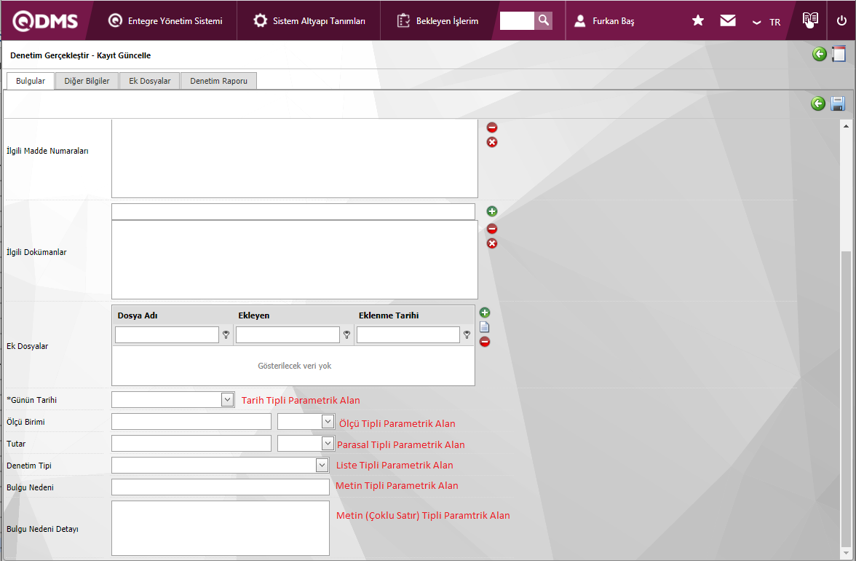856x561 pixels.
Task: Click the scrollbar up arrow
Action: click(846, 126)
